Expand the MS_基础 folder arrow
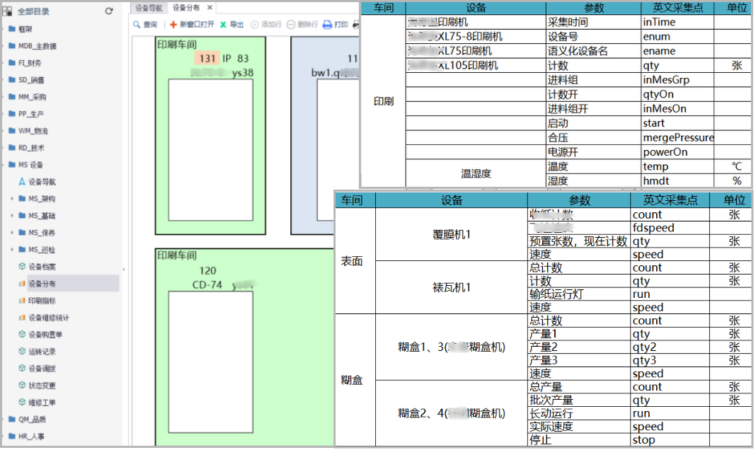Image resolution: width=756 pixels, height=450 pixels. [x=12, y=216]
